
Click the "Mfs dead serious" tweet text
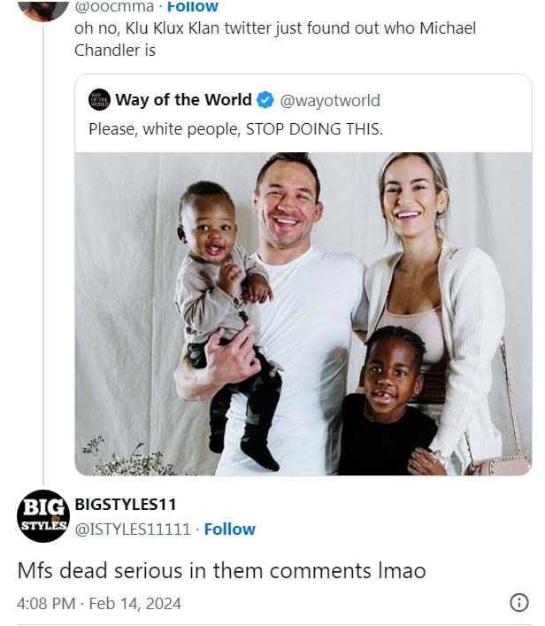[x=221, y=571]
